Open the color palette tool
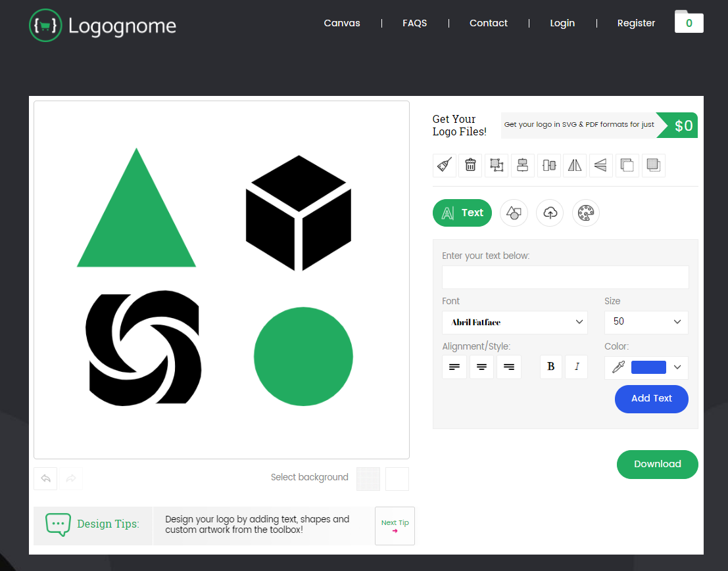Image resolution: width=728 pixels, height=571 pixels. pos(586,212)
